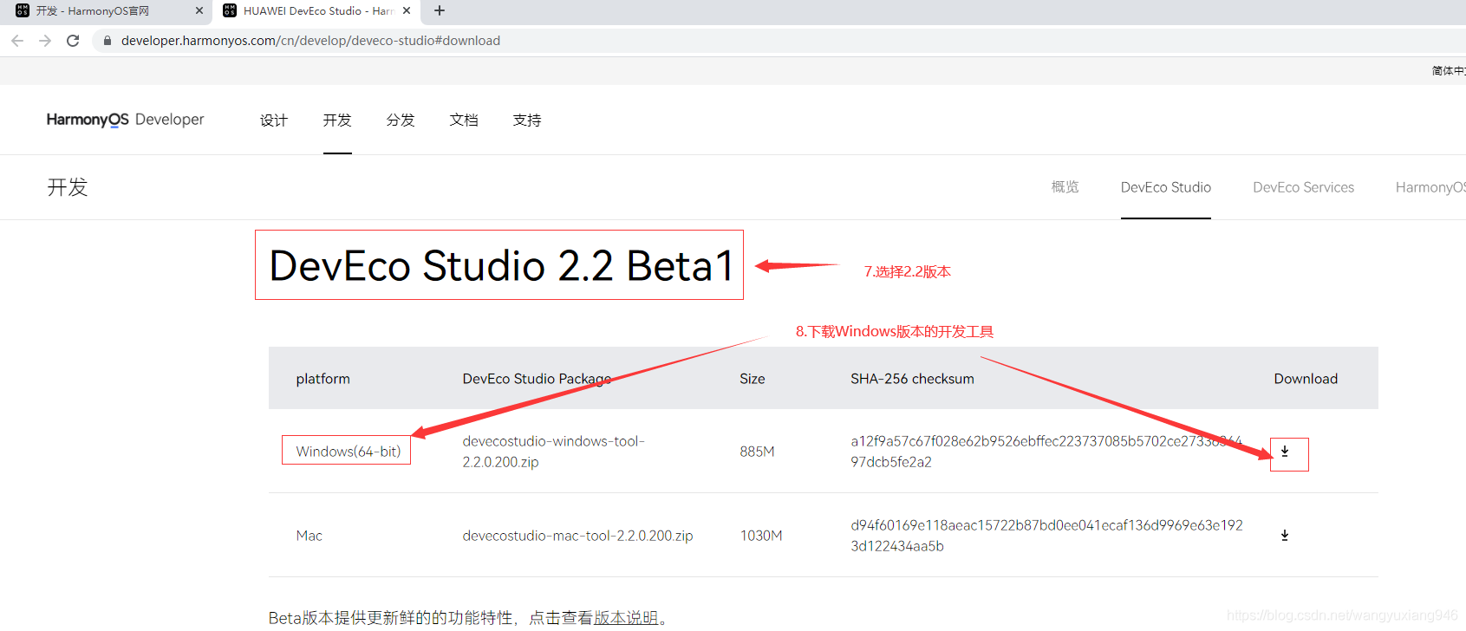Close the 开发 - HarmonyOS官网 tab
Viewport: 1466px width, 631px height.
pos(199,10)
